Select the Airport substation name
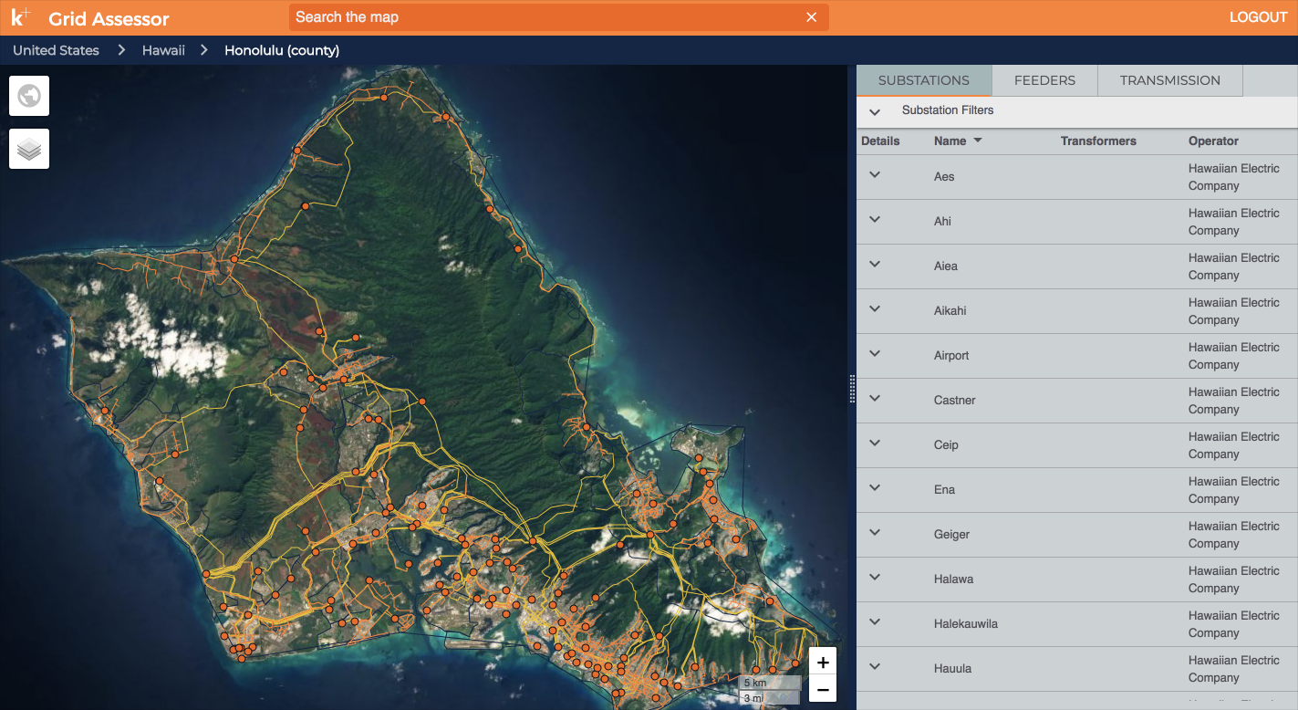The image size is (1298, 710). pos(951,356)
